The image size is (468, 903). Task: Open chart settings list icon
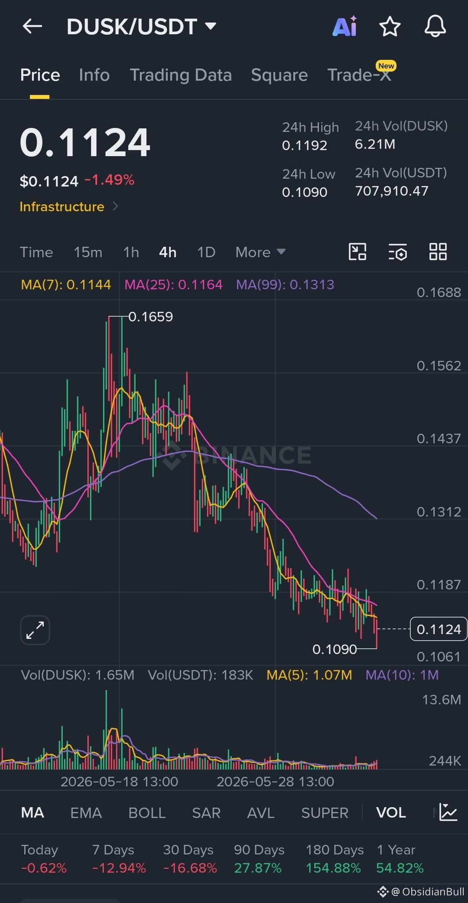click(x=397, y=252)
